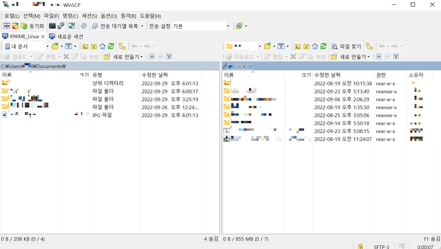This screenshot has width=441, height=249.
Task: Go to parent directory in local panel
Action: [85, 46]
